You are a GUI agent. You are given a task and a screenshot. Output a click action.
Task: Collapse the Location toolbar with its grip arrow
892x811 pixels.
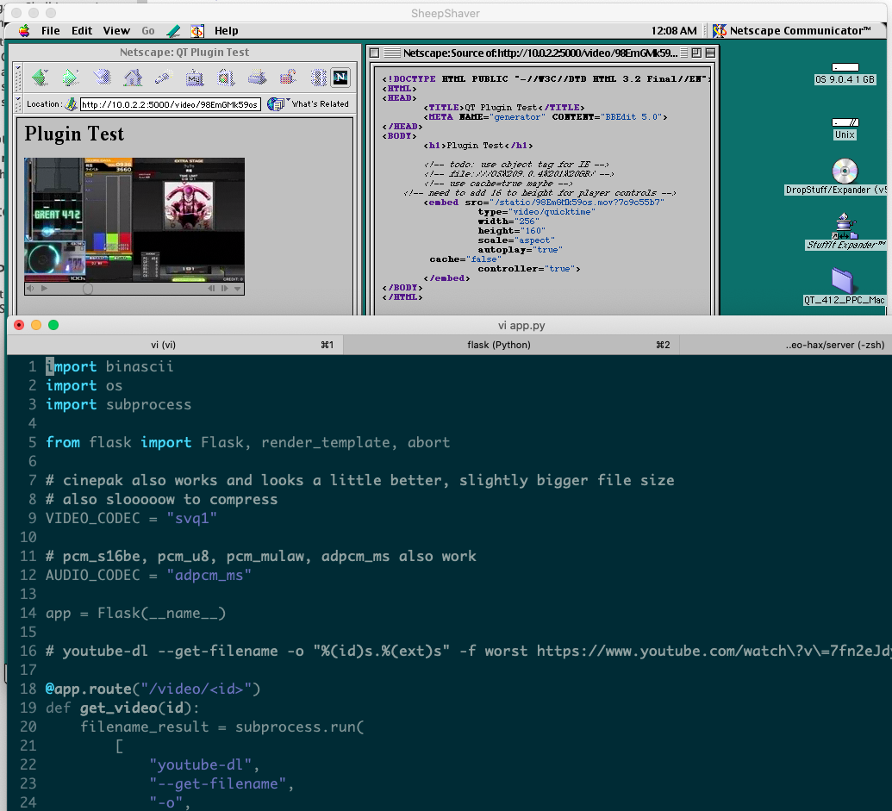click(x=18, y=103)
